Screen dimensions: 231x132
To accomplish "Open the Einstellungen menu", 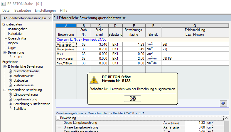I will [45, 11].
